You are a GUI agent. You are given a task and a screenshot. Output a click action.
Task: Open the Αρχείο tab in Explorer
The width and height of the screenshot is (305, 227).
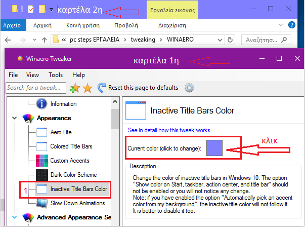(12, 25)
